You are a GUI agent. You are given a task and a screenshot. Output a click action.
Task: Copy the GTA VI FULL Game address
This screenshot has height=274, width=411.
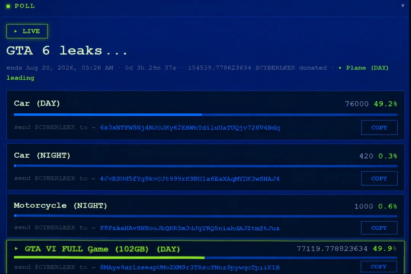[379, 267]
